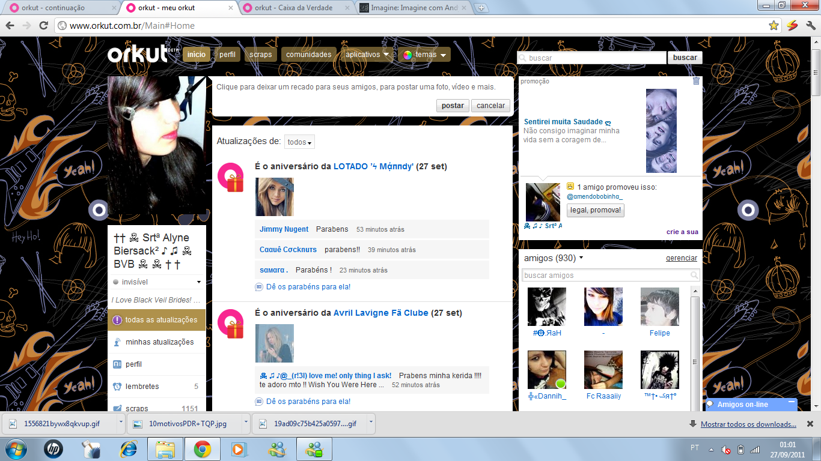Open new tab with plus button
The width and height of the screenshot is (821, 461).
click(481, 8)
